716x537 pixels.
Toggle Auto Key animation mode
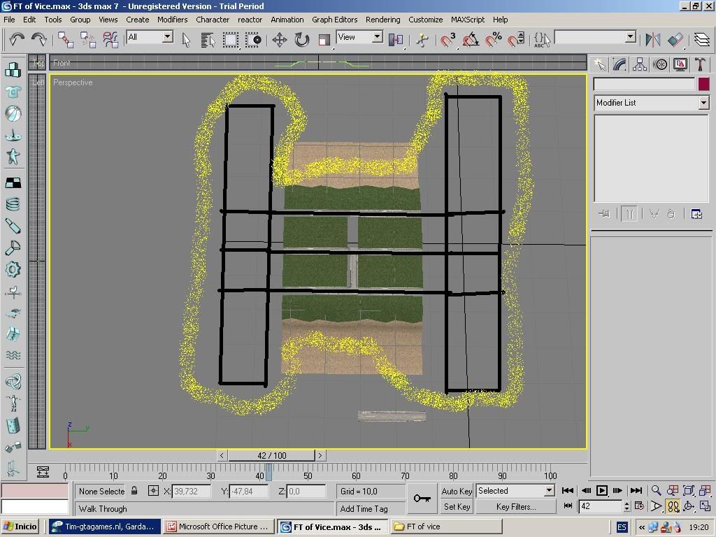point(457,492)
